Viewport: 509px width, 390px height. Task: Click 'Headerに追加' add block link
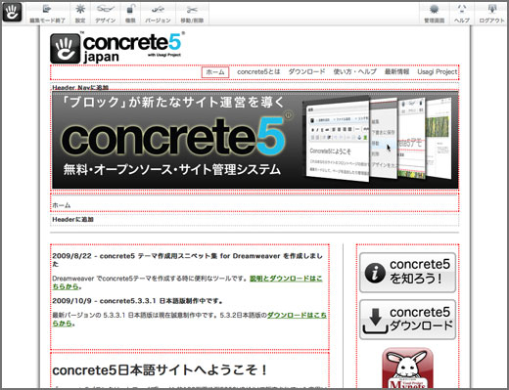pos(72,220)
